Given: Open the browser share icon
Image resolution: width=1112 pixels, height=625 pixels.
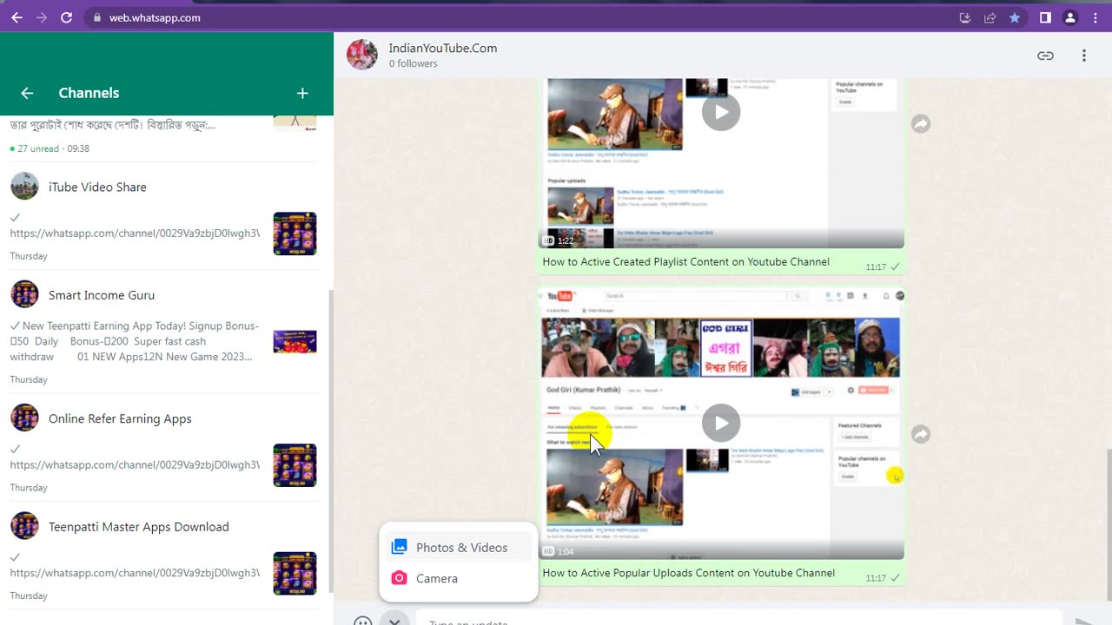Looking at the screenshot, I should (x=990, y=17).
